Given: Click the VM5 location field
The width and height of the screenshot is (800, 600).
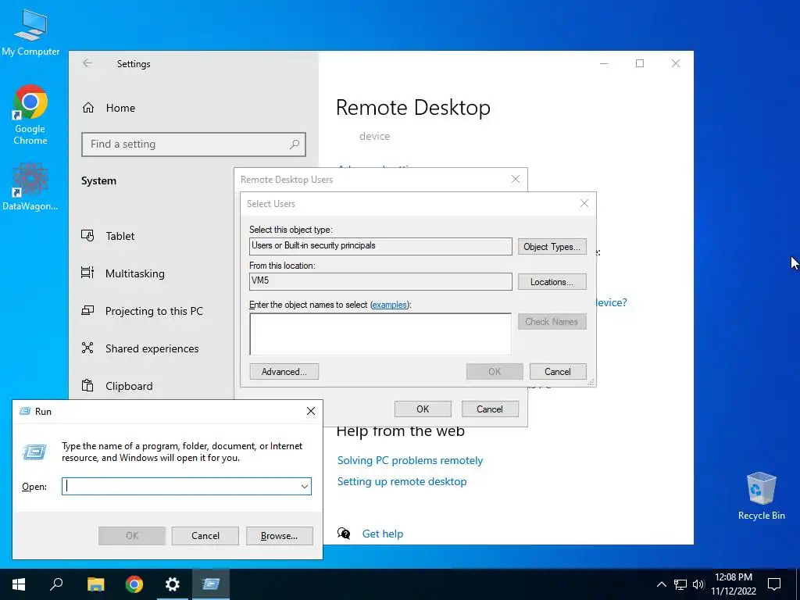Looking at the screenshot, I should pos(380,281).
